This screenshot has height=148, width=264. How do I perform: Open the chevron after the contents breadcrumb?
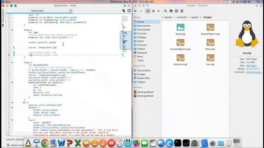coord(189,17)
